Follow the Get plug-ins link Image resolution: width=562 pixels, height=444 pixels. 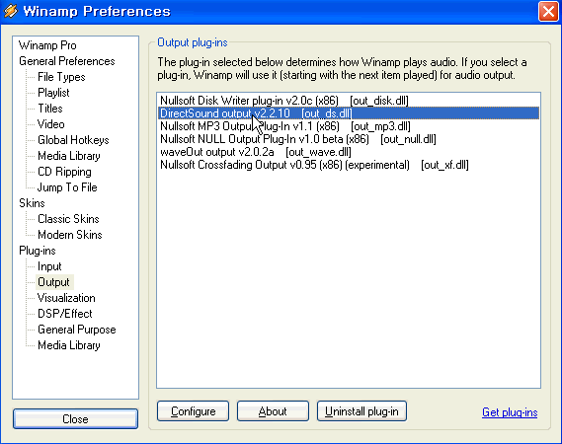[x=510, y=412]
